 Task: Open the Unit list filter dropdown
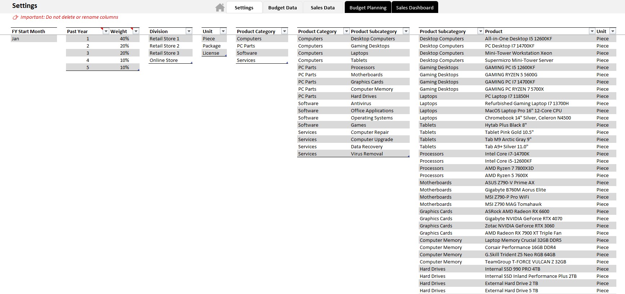pyautogui.click(x=223, y=31)
